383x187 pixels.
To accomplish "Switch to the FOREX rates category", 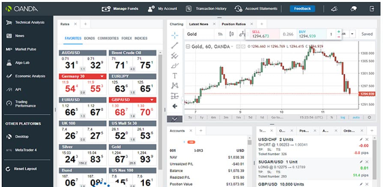I will click(126, 39).
